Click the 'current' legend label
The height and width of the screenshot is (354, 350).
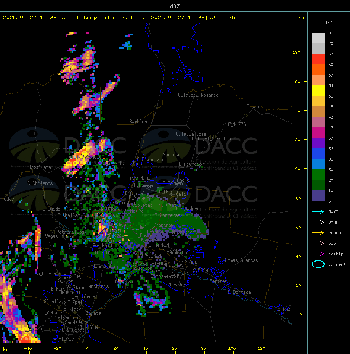tap(337, 264)
